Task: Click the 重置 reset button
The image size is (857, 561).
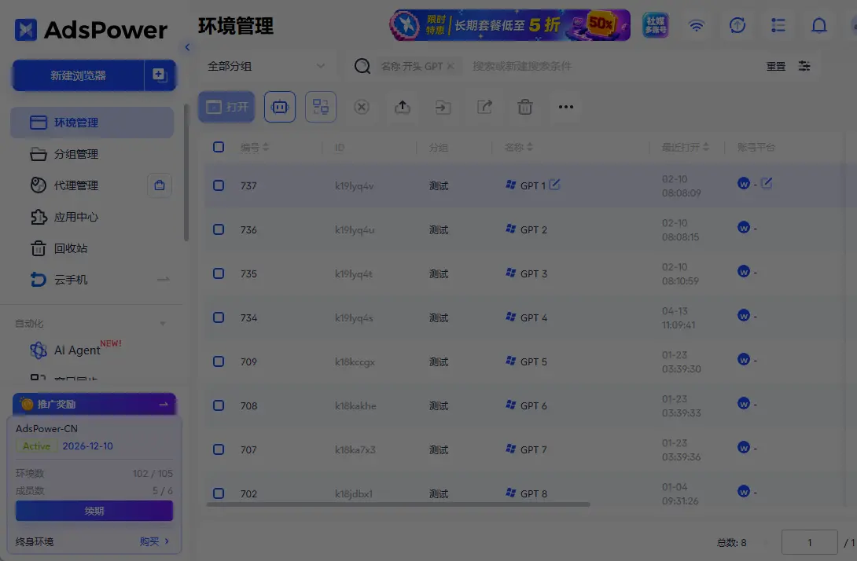Action: [775, 66]
